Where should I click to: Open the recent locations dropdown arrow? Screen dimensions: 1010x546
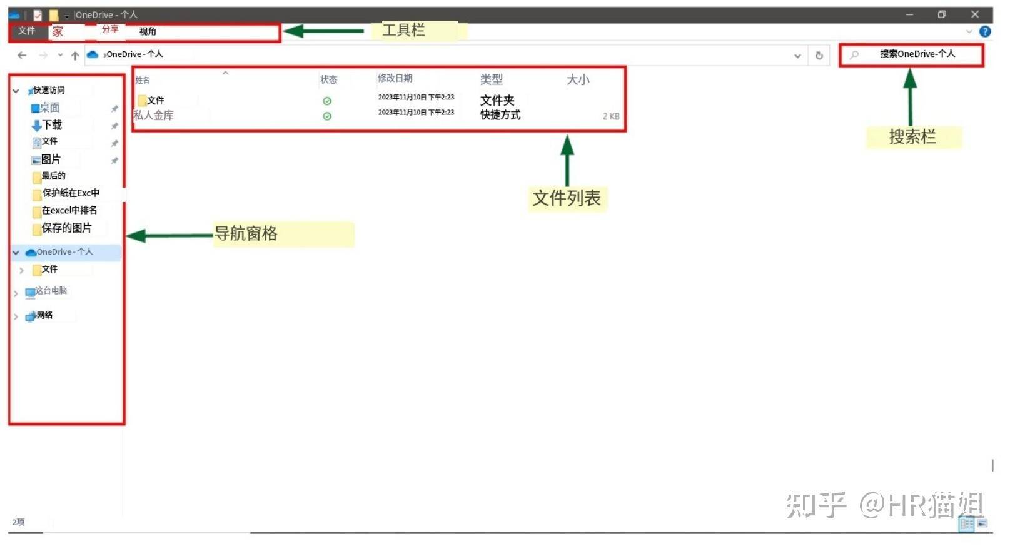tap(60, 56)
